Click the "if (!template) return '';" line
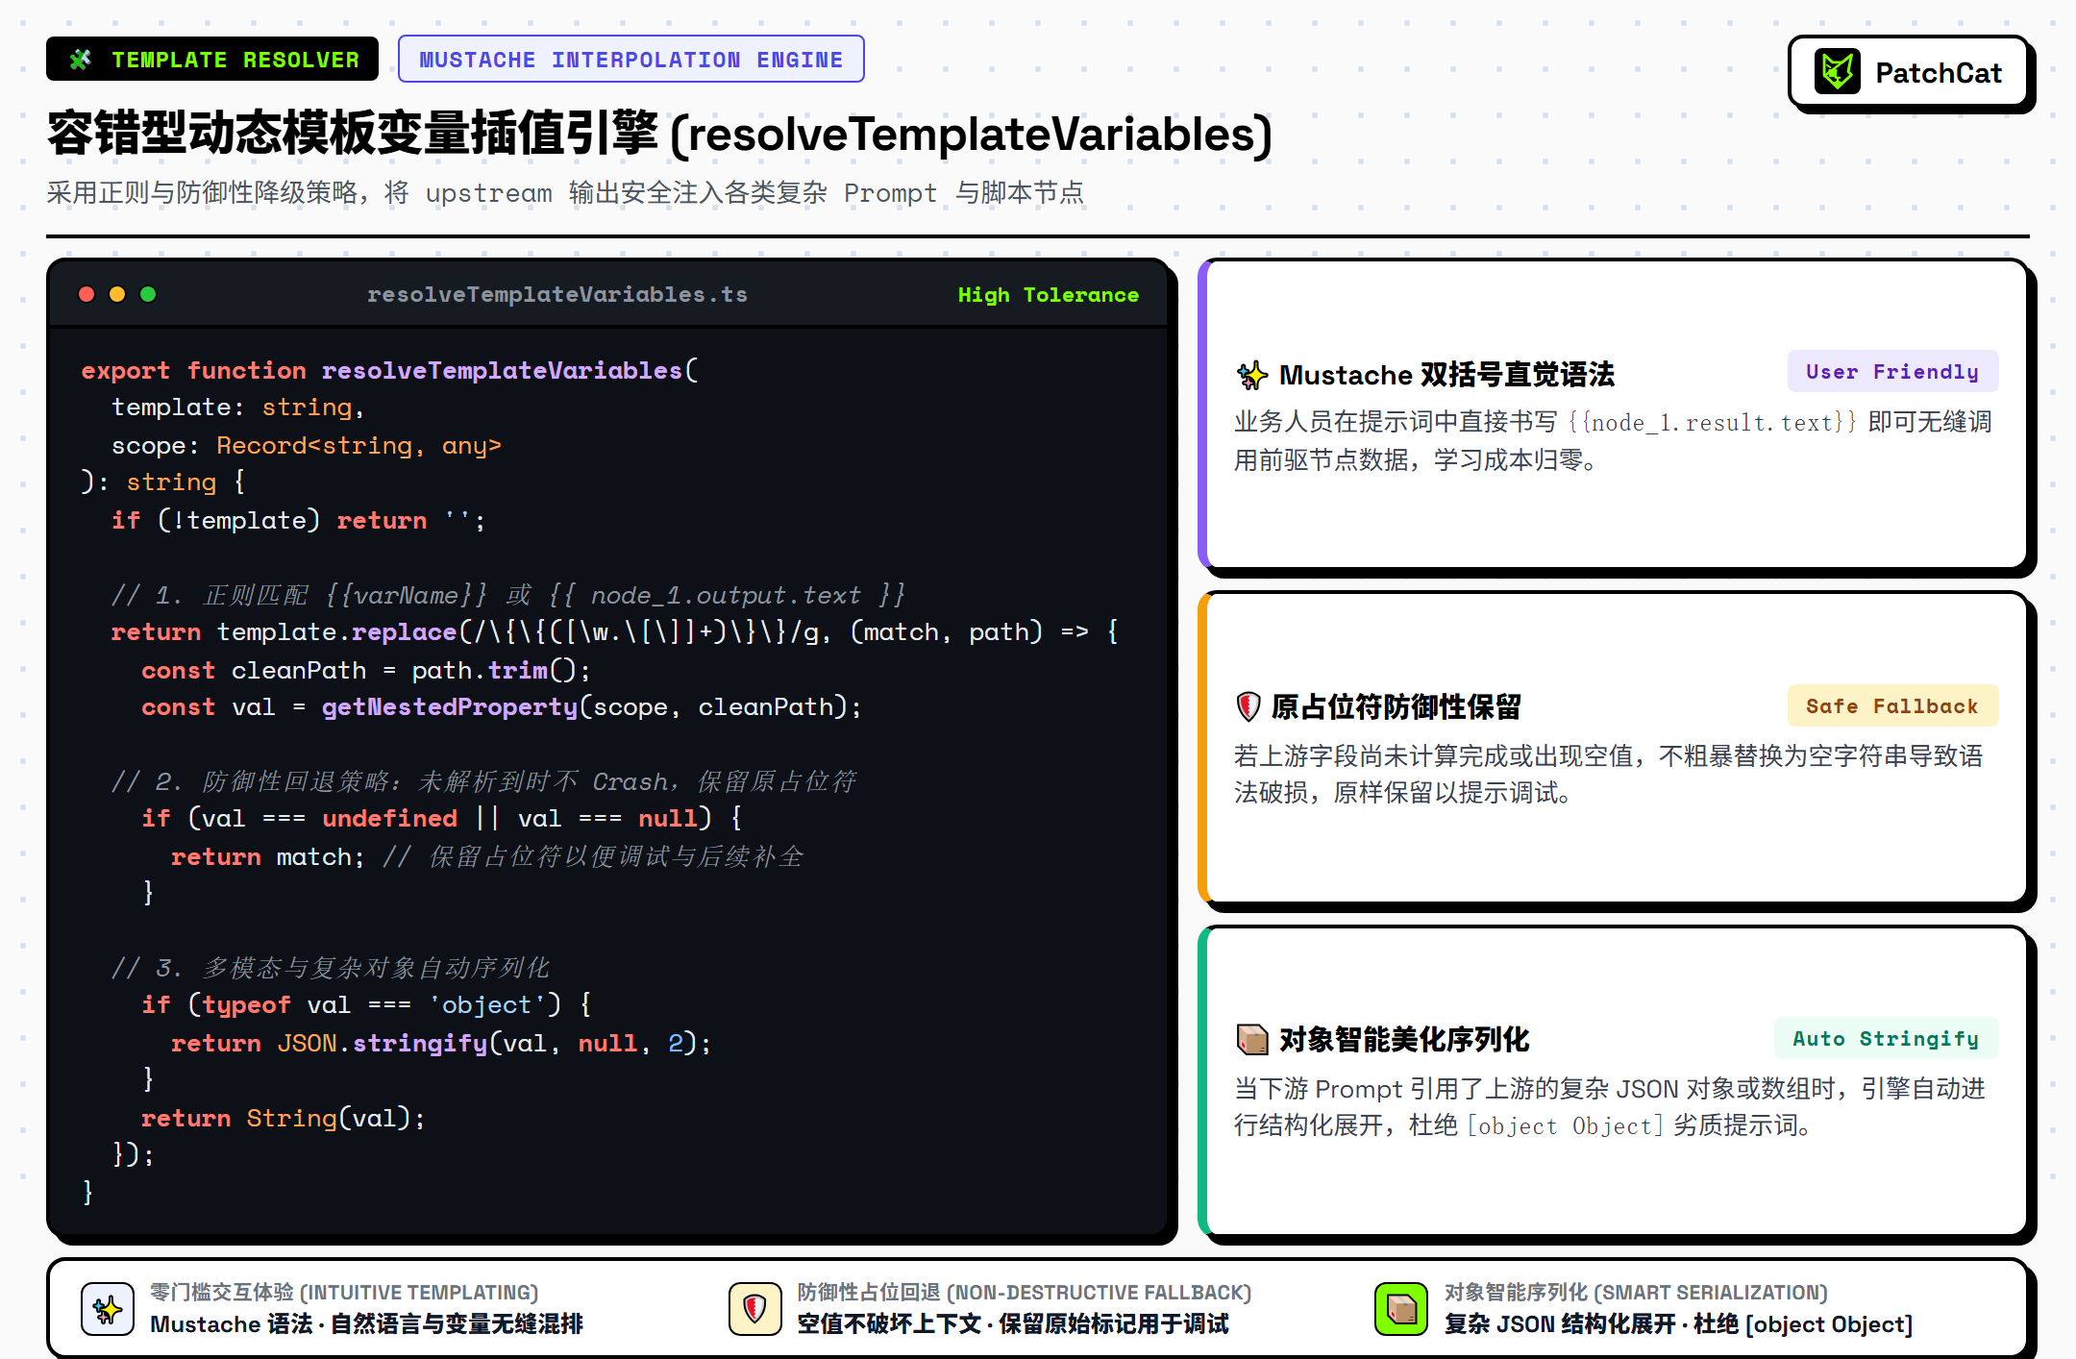The width and height of the screenshot is (2076, 1359). tap(299, 521)
